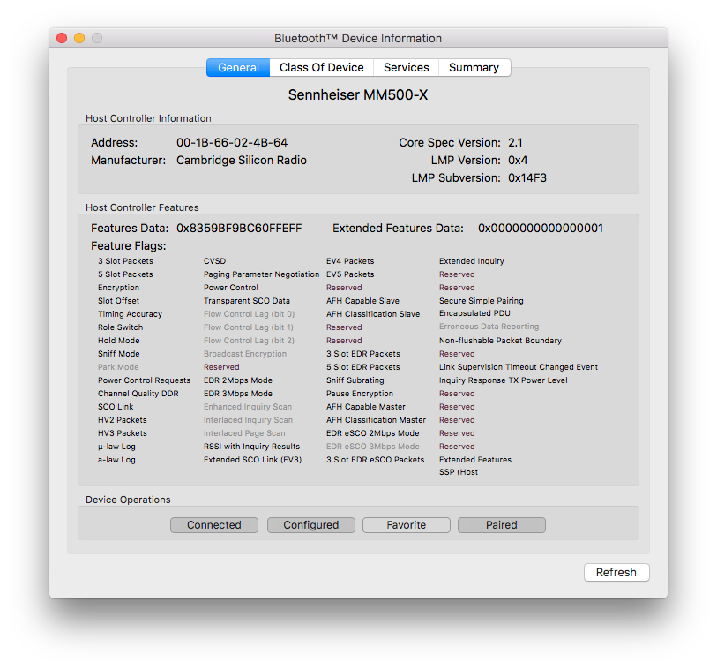
Task: Click the device address 00-1B-66-02-4B-64
Action: 232,143
